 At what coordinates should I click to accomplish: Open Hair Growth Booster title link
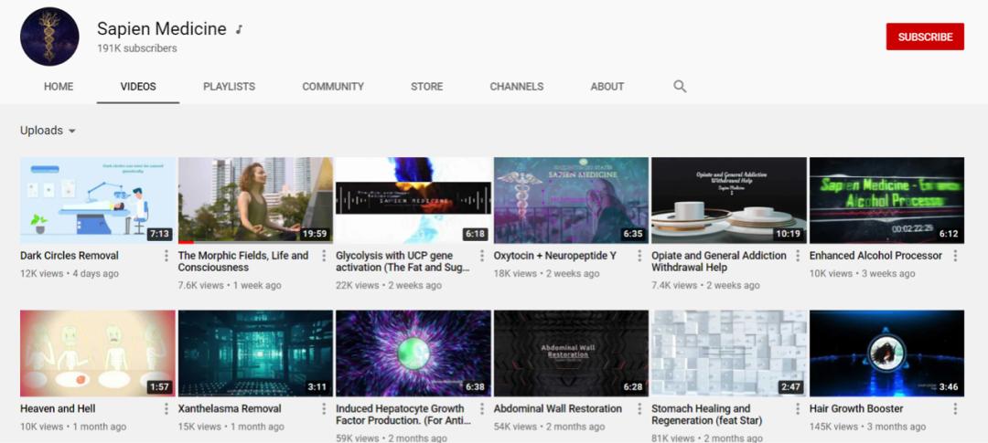point(856,408)
